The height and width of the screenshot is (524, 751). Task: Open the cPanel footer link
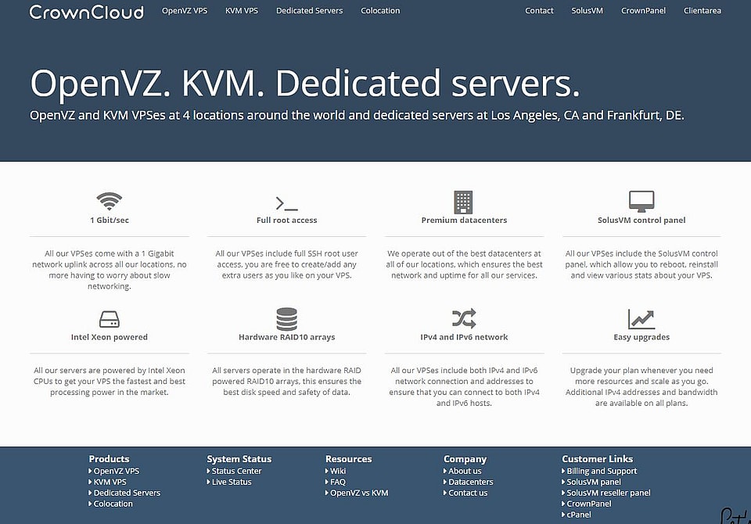click(x=579, y=515)
